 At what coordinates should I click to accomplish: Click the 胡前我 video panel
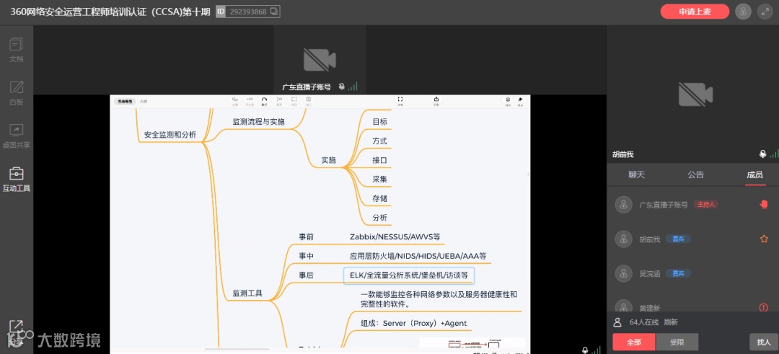pos(692,93)
